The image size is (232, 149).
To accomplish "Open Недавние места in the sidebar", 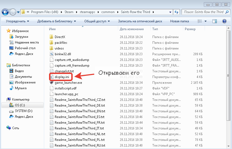I will (24, 42).
